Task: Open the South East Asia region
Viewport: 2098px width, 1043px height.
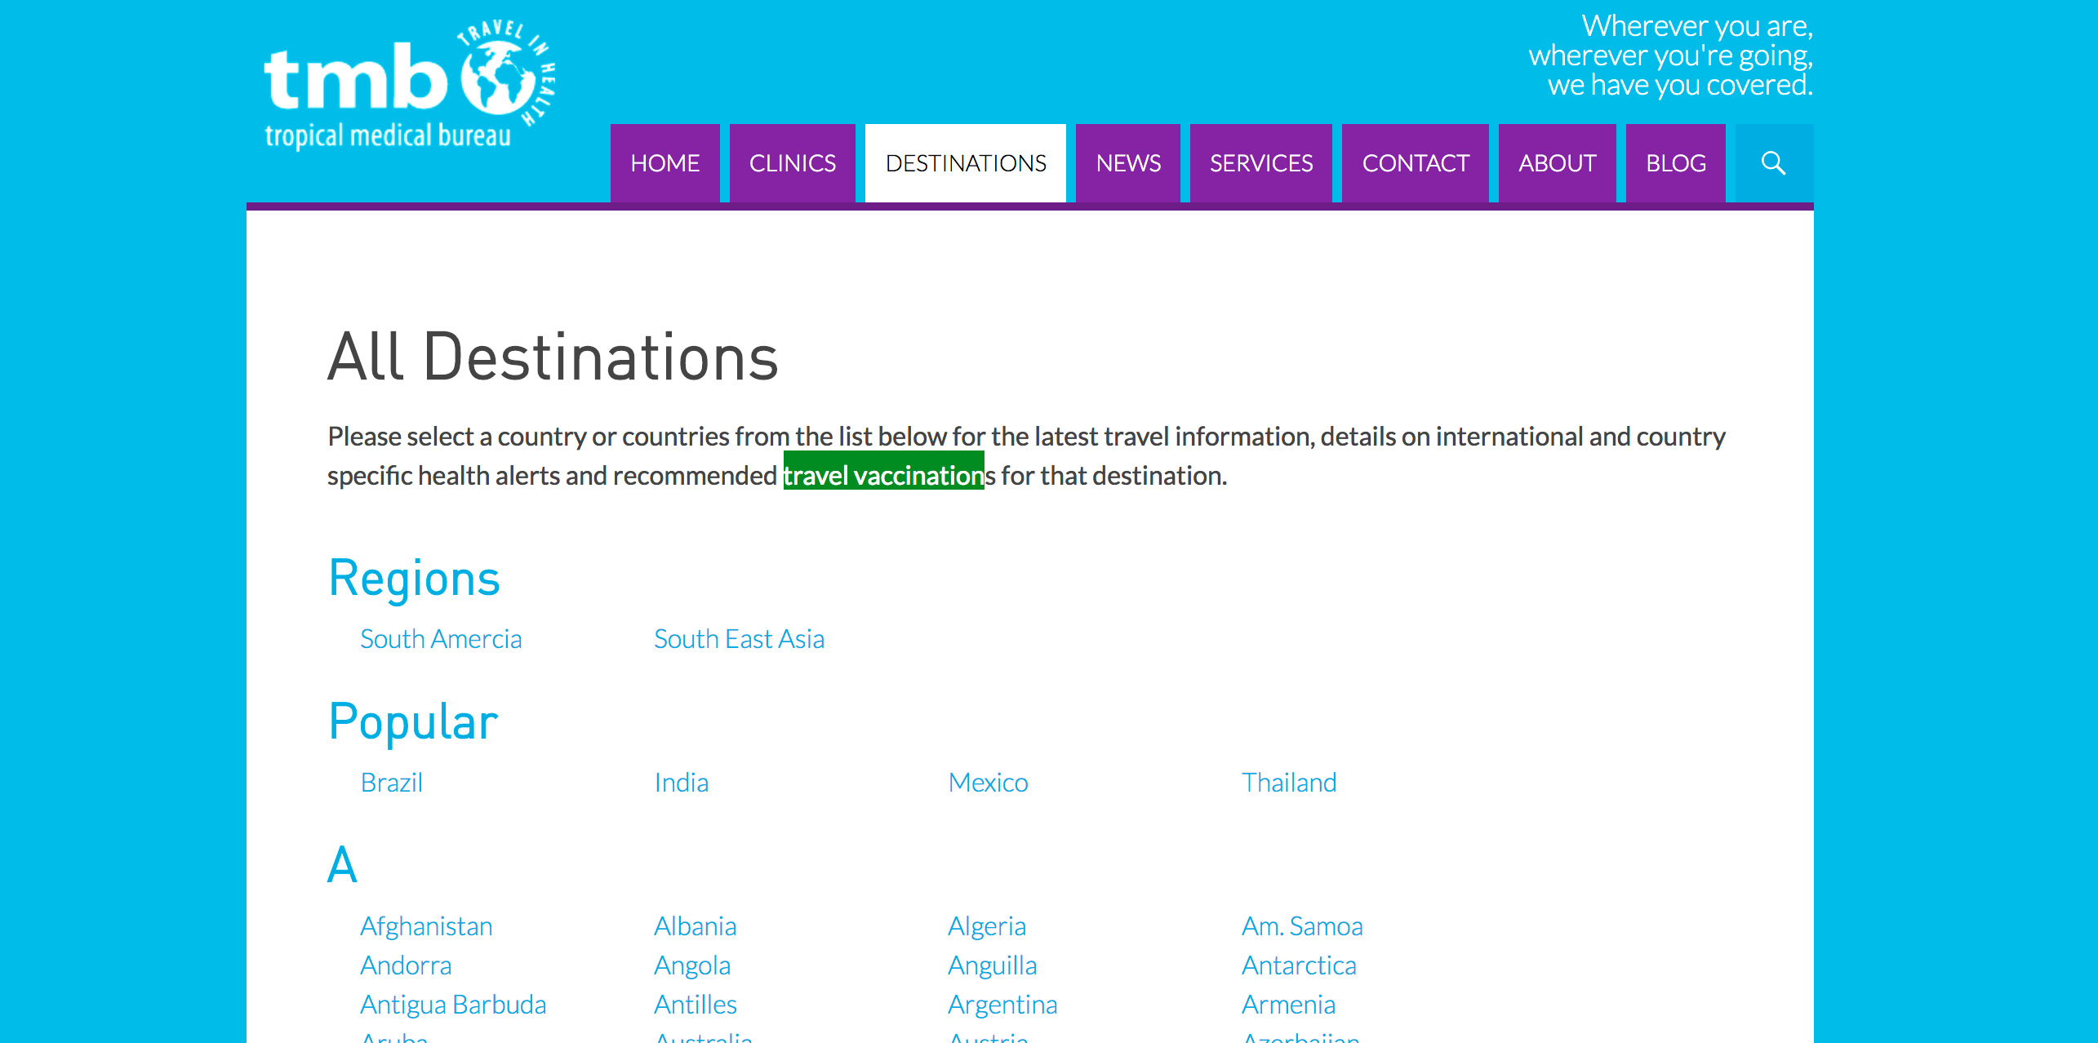Action: 739,639
